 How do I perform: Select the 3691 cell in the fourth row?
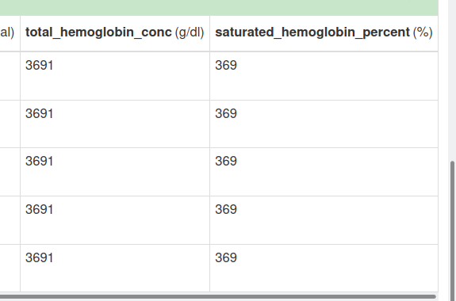[115, 220]
